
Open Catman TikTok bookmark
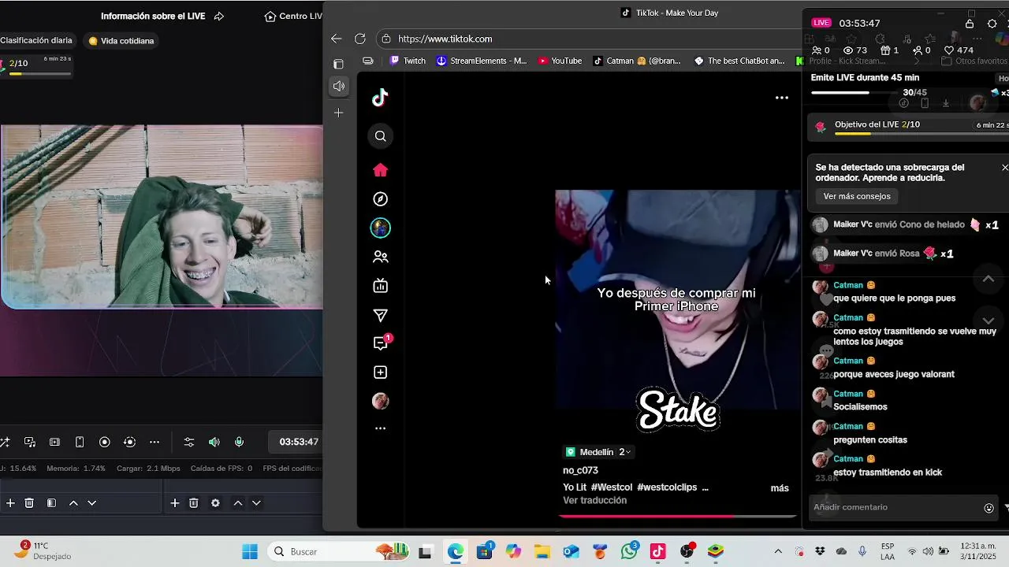pyautogui.click(x=637, y=61)
